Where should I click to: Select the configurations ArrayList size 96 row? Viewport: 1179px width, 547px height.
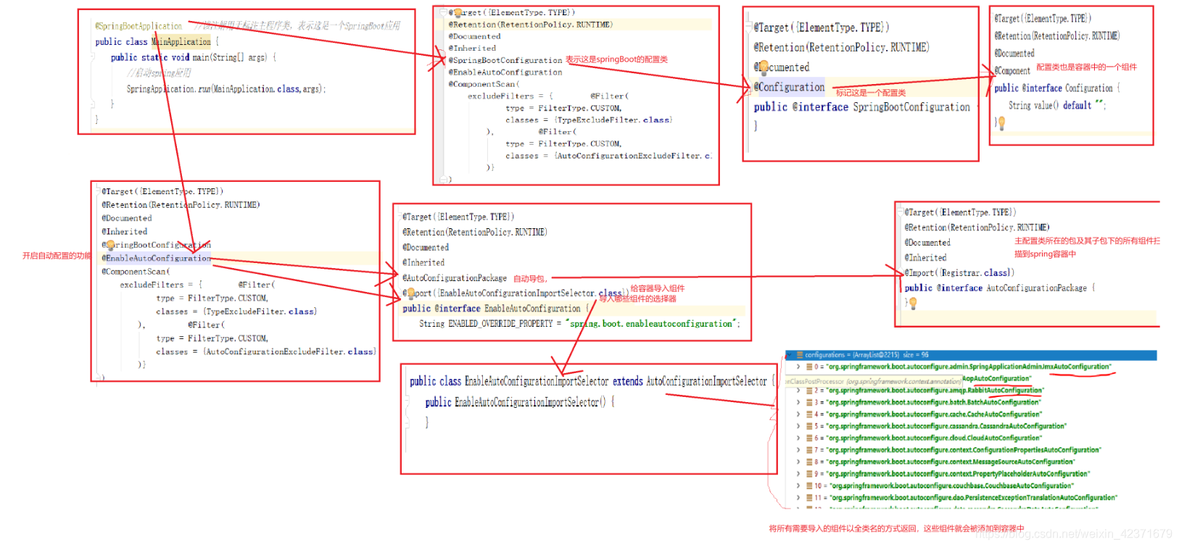(972, 355)
